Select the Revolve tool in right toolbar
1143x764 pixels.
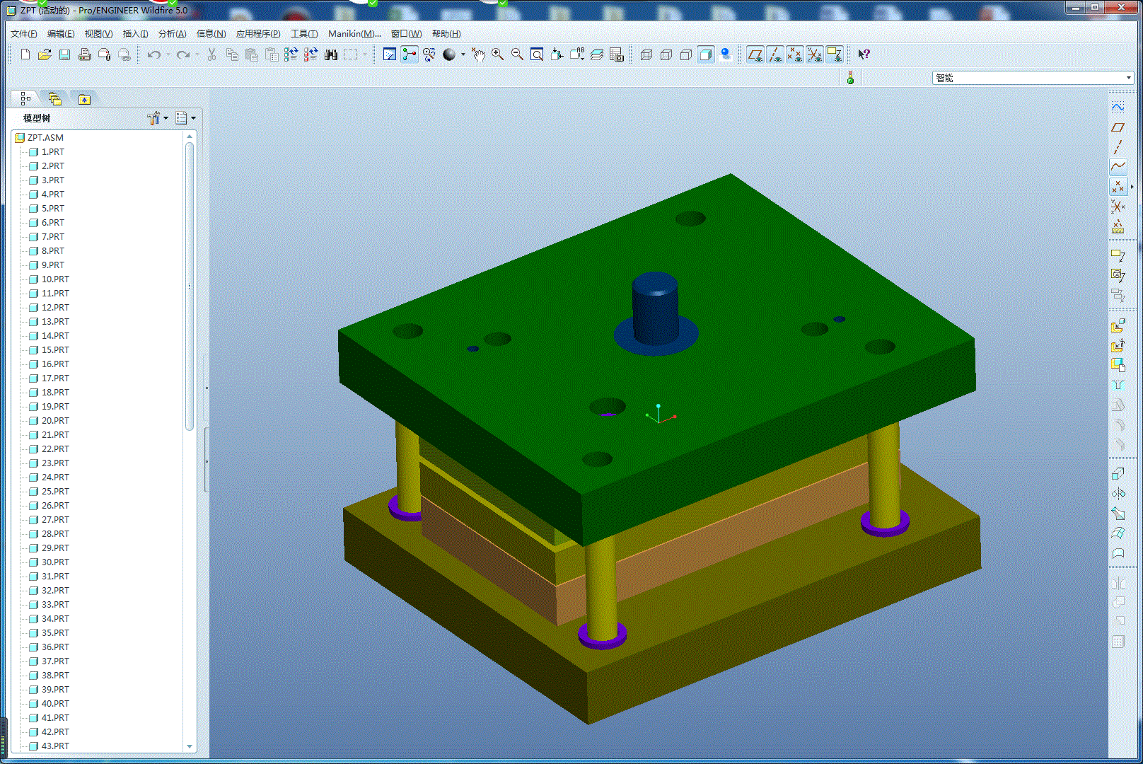tap(1118, 493)
